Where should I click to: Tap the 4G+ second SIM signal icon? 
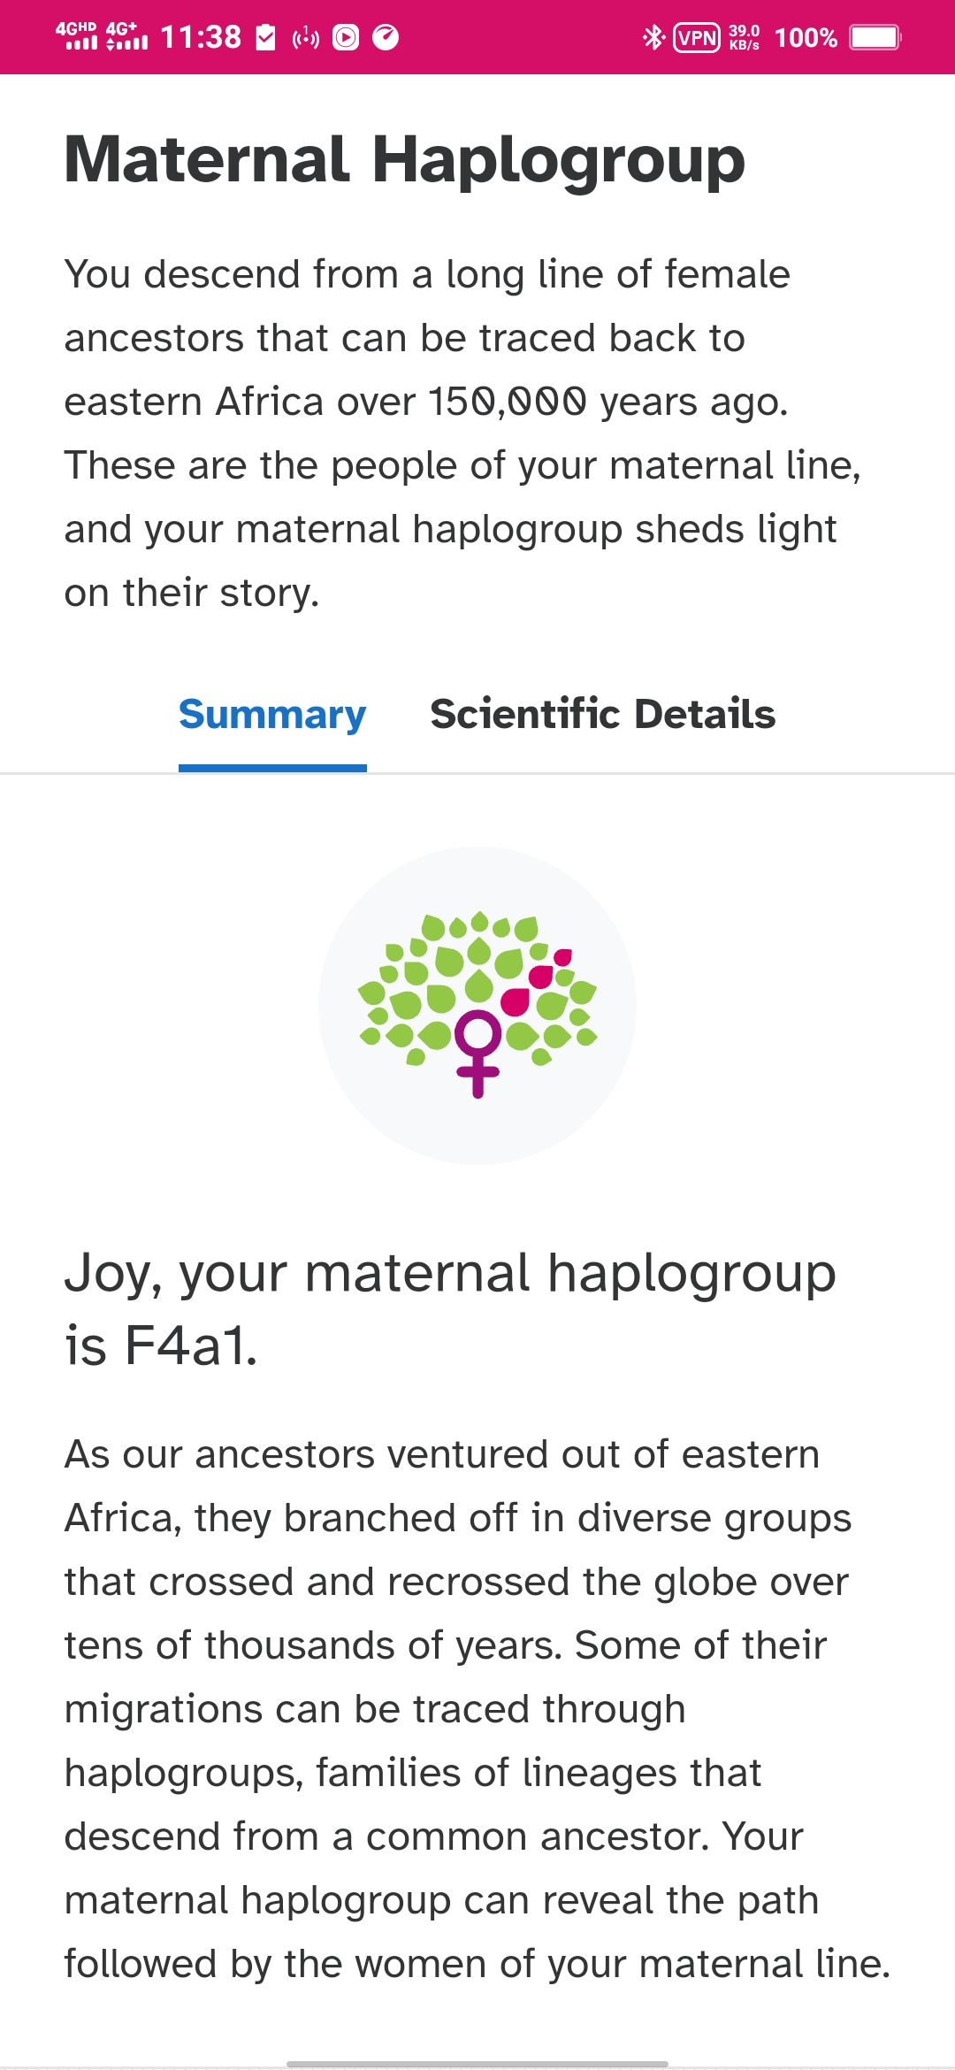[126, 35]
